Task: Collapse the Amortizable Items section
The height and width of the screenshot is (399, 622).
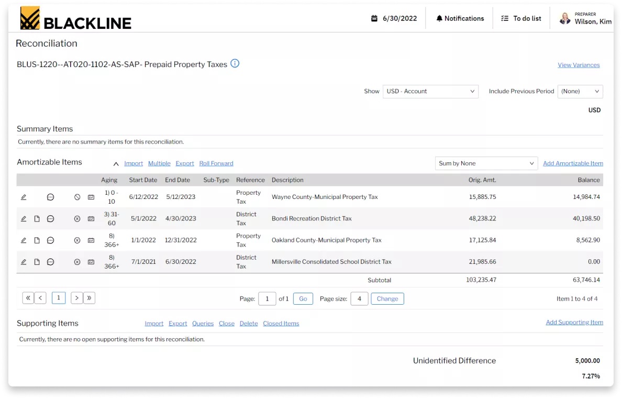Action: coord(116,163)
